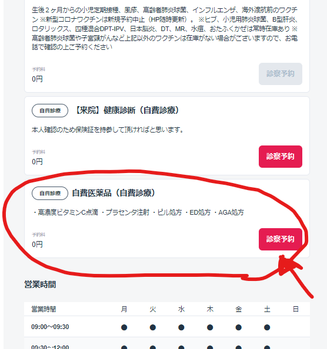Click the vaccine description paragraph about 小児定期接種
This screenshot has width=327, height=349.
165,29
